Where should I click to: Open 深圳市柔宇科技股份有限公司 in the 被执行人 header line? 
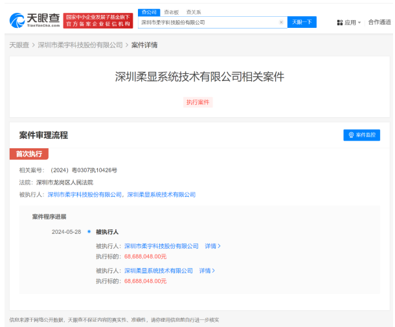[x=85, y=195]
